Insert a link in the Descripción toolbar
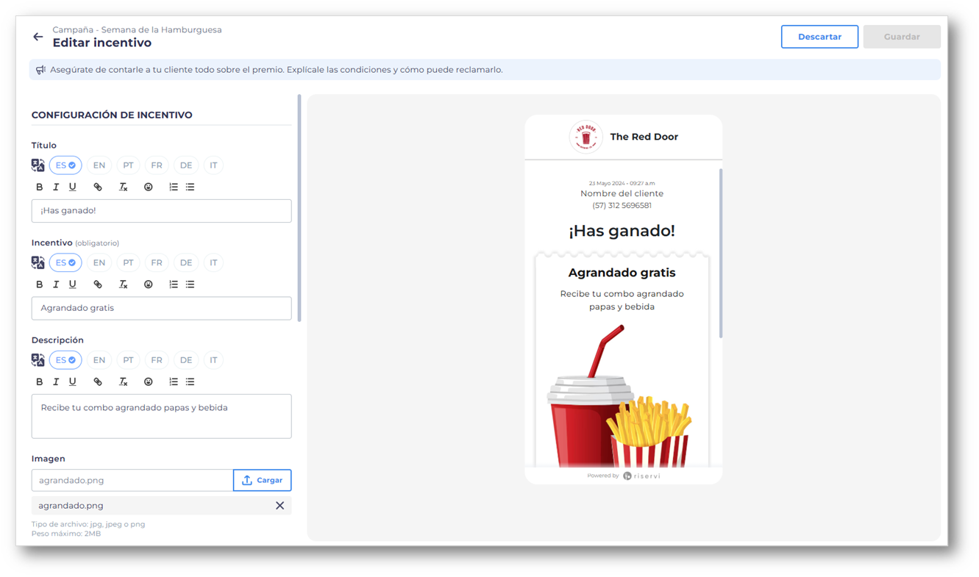979x577 pixels. (x=98, y=382)
